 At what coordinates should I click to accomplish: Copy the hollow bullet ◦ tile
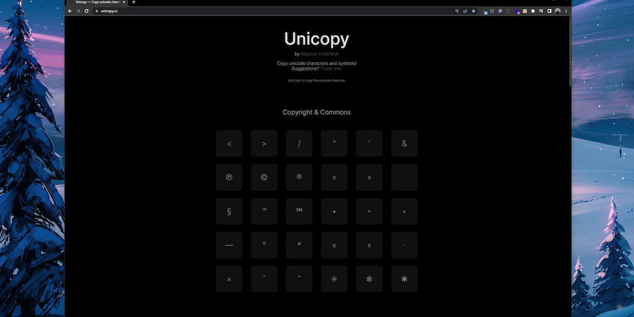369,212
